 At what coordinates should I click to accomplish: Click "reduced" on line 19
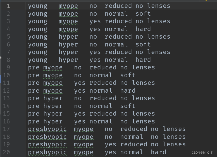click(x=132, y=144)
